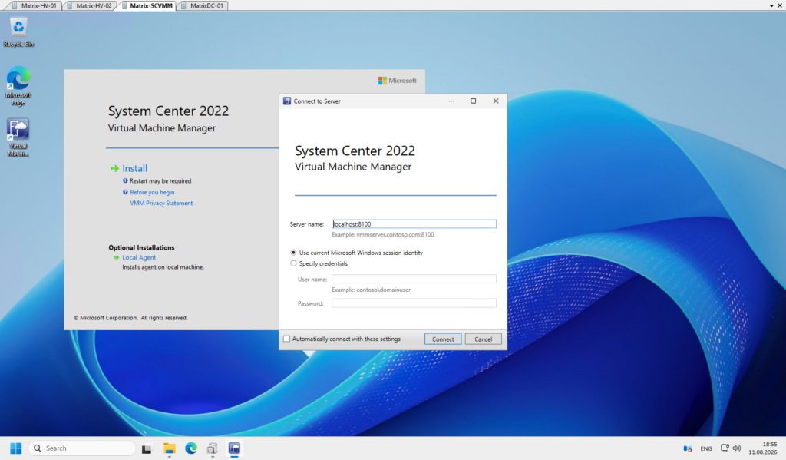Close the remote tabs window
Screen dimensions: 786x460
780,5
